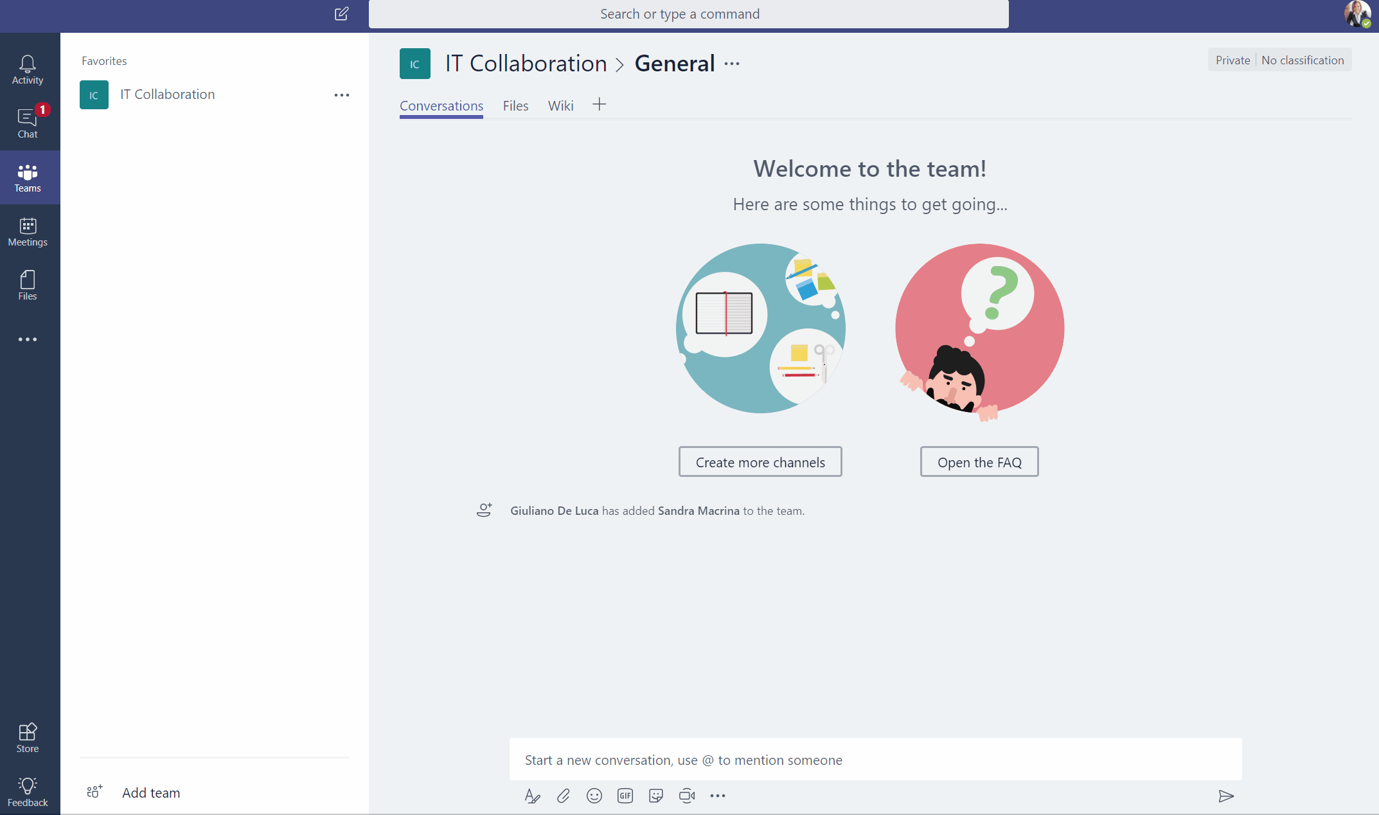Select the Teams icon in sidebar
The image size is (1379, 815).
click(x=27, y=177)
